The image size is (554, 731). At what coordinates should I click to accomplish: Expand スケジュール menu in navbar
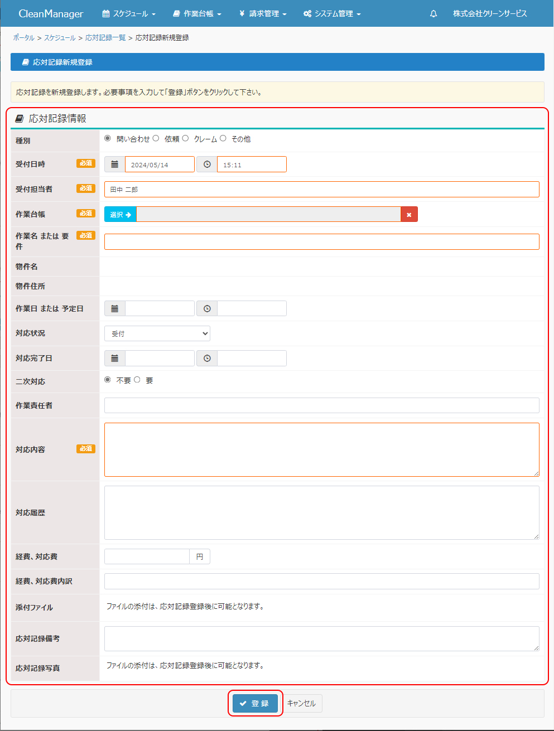pyautogui.click(x=129, y=14)
